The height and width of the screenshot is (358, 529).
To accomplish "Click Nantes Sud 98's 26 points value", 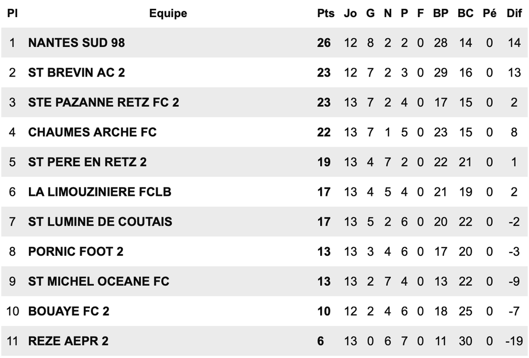I will pos(324,43).
